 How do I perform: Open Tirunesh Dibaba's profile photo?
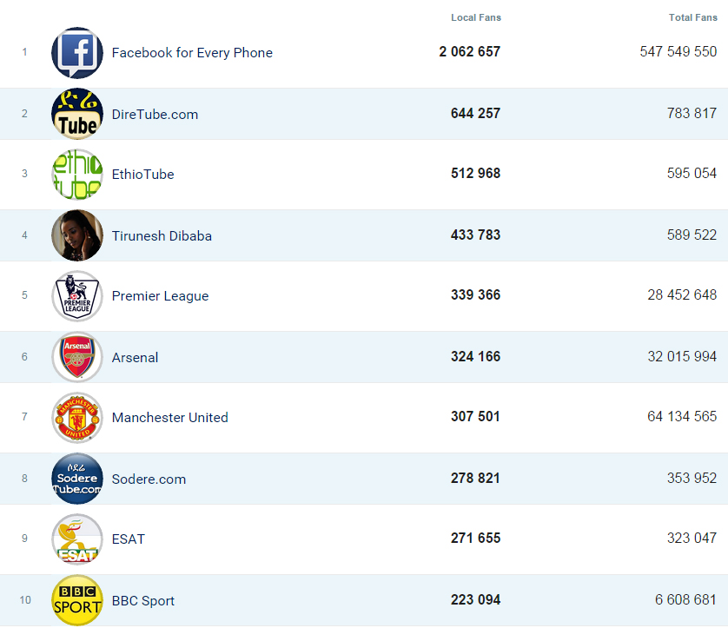pyautogui.click(x=77, y=235)
